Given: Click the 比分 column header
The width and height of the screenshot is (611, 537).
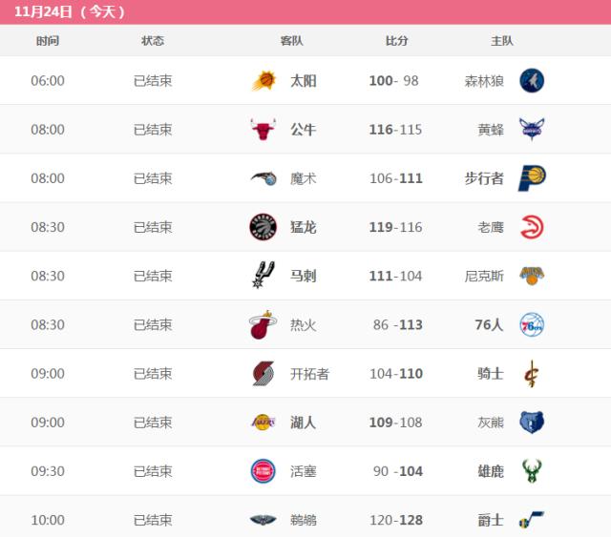Looking at the screenshot, I should point(396,41).
